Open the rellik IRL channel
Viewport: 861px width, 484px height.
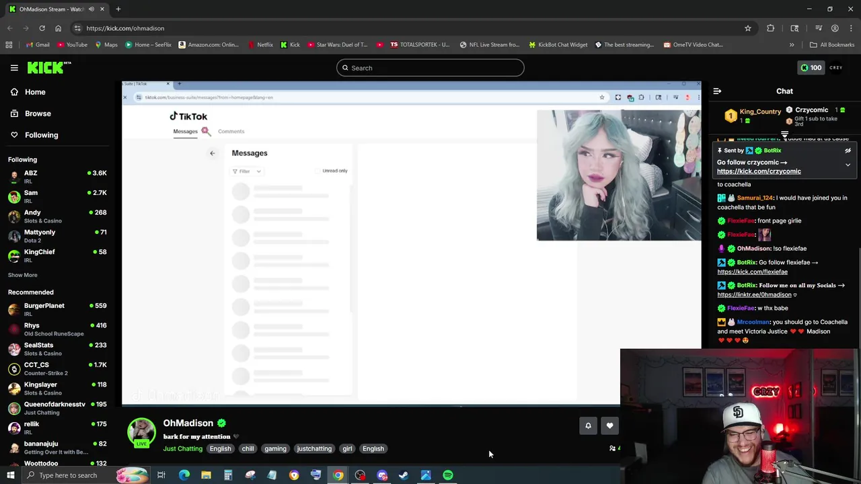point(57,428)
